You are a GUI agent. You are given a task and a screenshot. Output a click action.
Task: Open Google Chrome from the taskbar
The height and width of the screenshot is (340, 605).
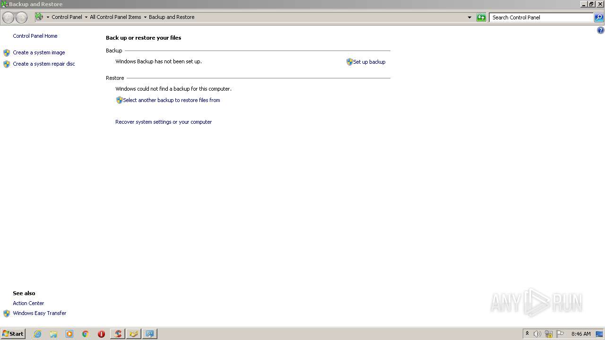(x=86, y=334)
